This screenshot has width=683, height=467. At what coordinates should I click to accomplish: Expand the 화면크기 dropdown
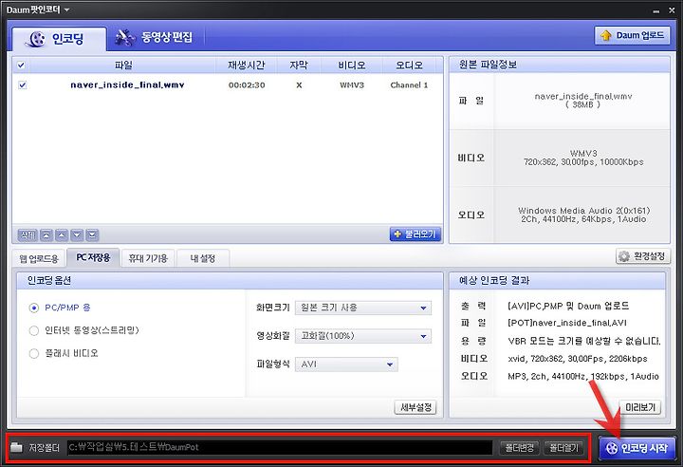(363, 308)
